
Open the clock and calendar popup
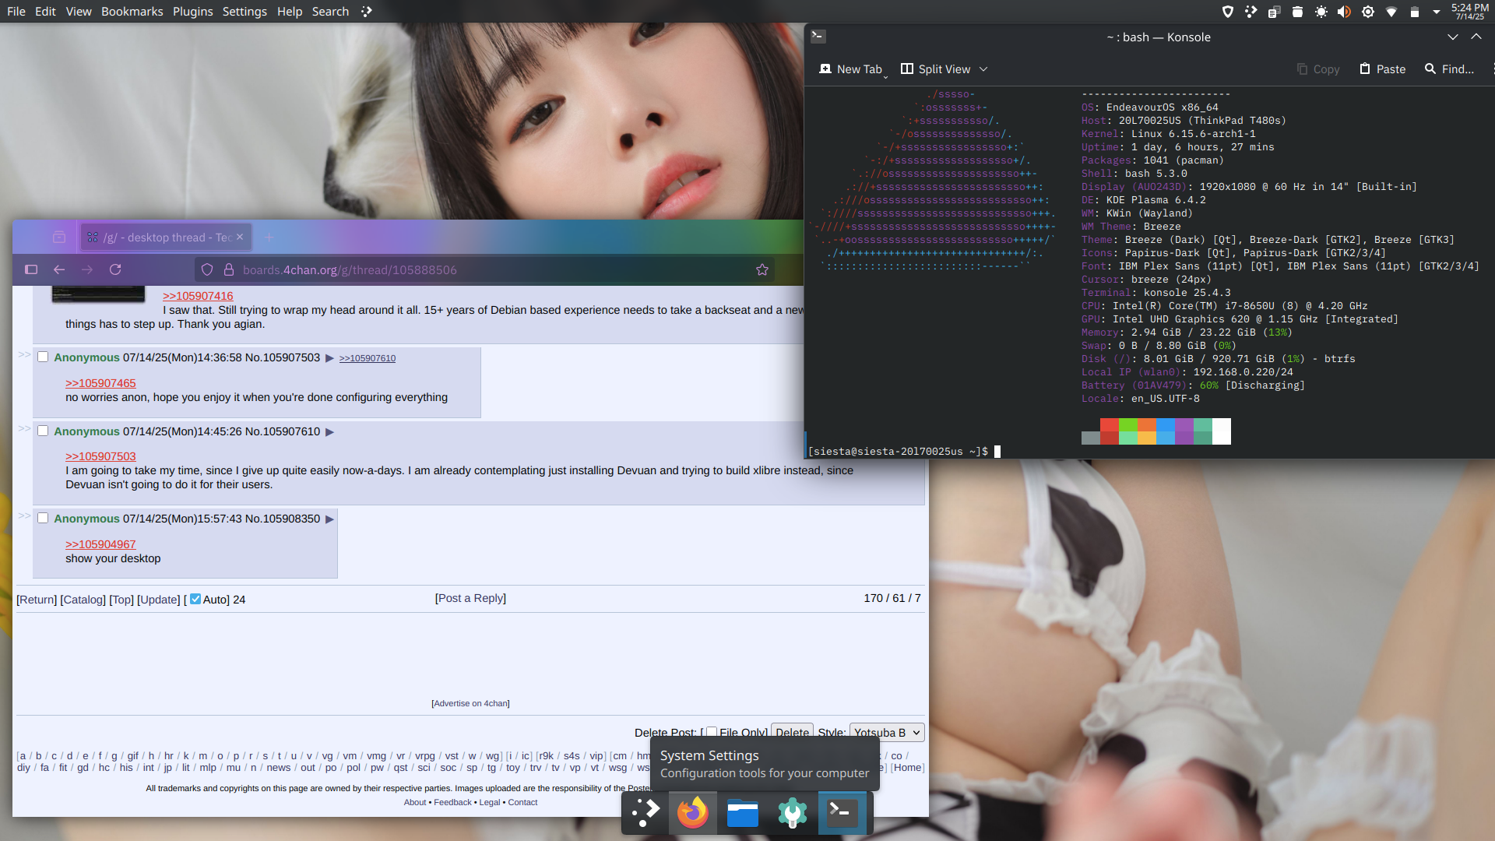[x=1470, y=12]
